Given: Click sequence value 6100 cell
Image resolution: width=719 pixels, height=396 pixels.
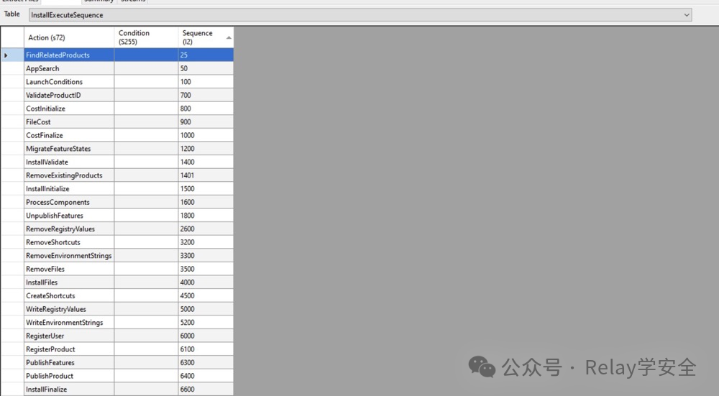Looking at the screenshot, I should (206, 349).
